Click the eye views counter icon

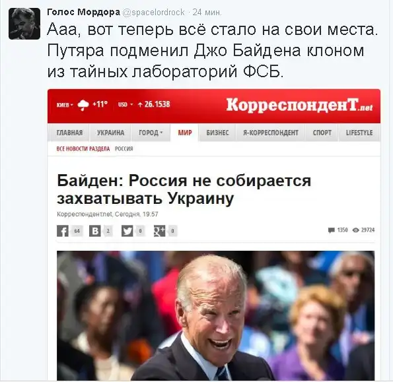click(x=356, y=230)
